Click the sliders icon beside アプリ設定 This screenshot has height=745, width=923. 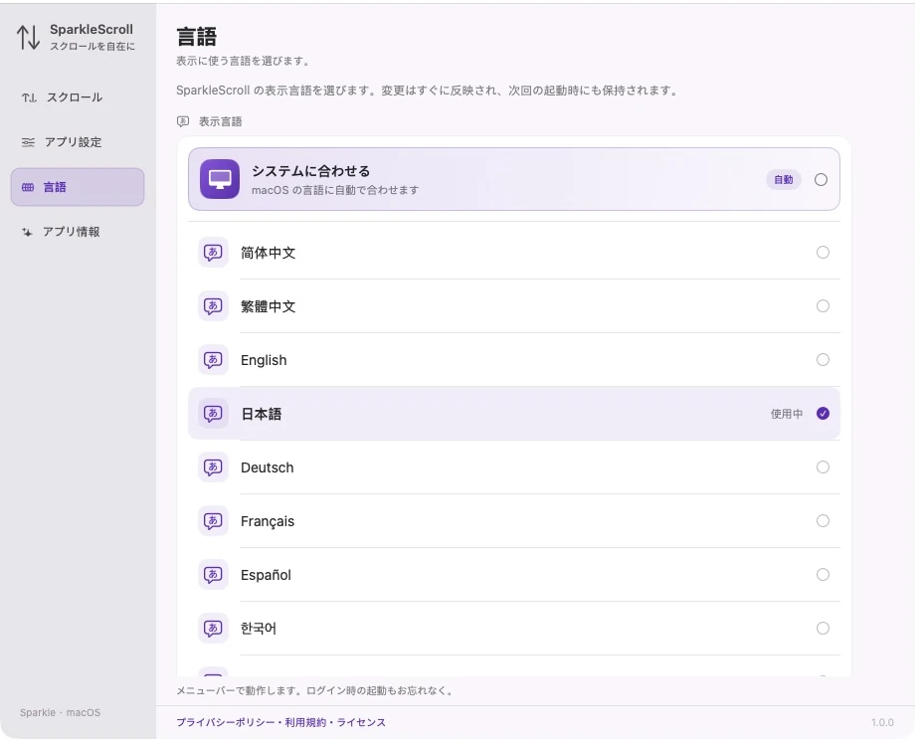(28, 142)
